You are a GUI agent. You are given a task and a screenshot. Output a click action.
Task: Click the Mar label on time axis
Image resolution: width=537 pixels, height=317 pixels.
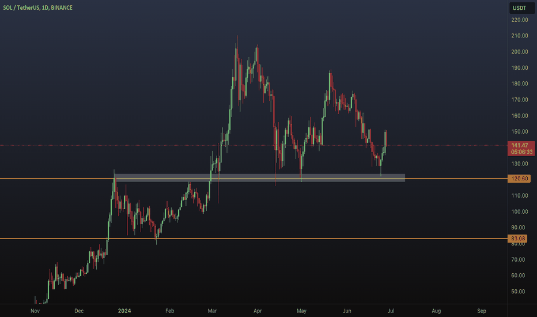pyautogui.click(x=212, y=311)
